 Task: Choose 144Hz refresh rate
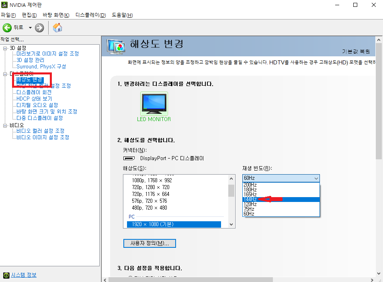click(x=281, y=200)
